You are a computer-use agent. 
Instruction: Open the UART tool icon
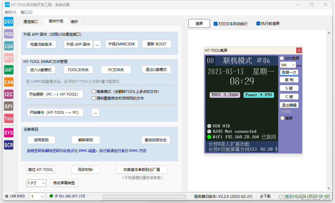click(x=8, y=70)
